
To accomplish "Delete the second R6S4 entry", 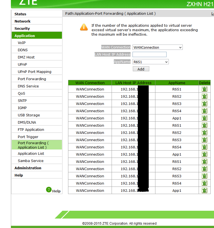I will pos(205,147).
